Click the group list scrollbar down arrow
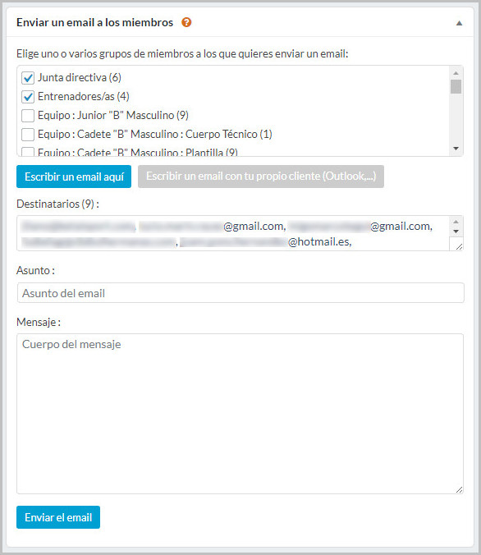This screenshot has height=555, width=481. pyautogui.click(x=456, y=149)
